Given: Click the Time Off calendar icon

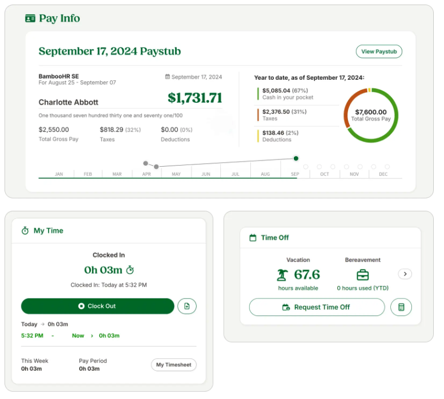Looking at the screenshot, I should click(x=253, y=238).
